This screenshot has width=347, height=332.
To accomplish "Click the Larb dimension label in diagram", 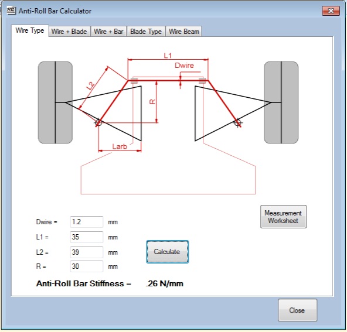I will tap(120, 146).
